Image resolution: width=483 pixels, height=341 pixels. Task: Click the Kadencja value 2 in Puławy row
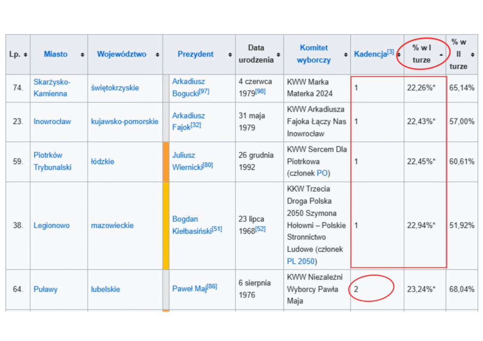click(x=356, y=289)
